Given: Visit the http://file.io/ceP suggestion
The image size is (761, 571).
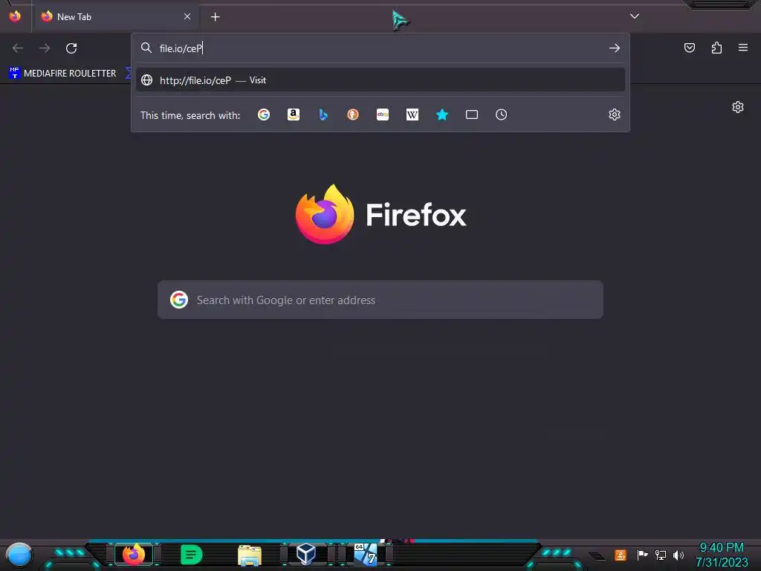Looking at the screenshot, I should click(x=380, y=80).
